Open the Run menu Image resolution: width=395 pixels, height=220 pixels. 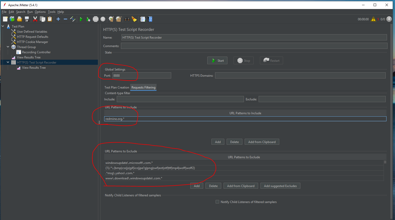(30, 12)
